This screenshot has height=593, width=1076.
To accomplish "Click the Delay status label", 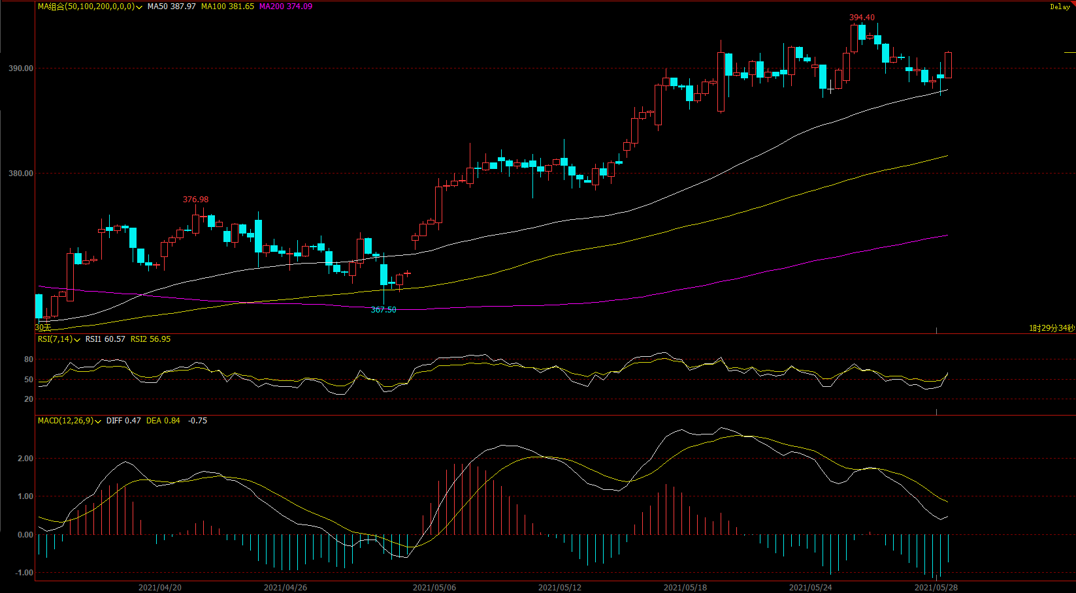I will (x=1060, y=7).
